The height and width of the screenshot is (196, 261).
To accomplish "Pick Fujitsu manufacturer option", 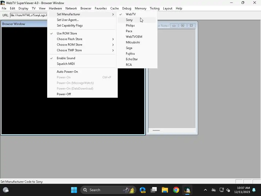I will pos(137,54).
